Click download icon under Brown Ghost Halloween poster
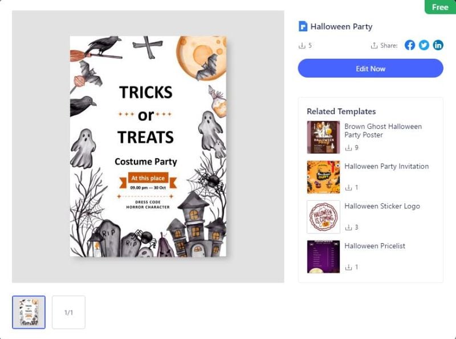Image resolution: width=456 pixels, height=339 pixels. [x=348, y=148]
